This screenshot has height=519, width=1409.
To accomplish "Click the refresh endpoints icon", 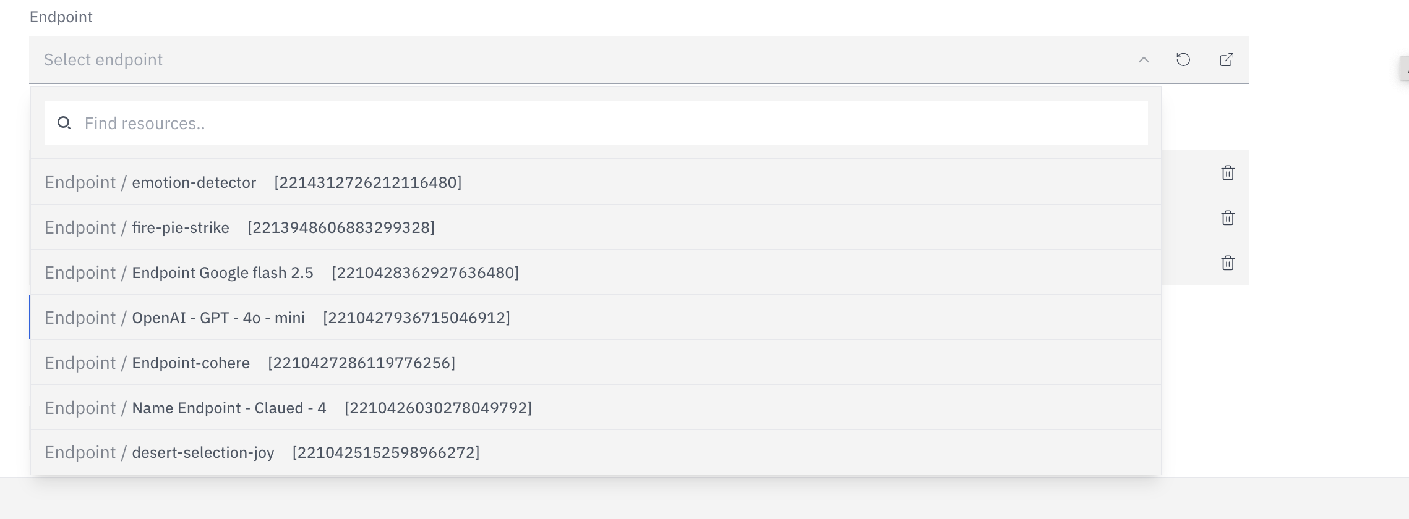I will pos(1183,60).
